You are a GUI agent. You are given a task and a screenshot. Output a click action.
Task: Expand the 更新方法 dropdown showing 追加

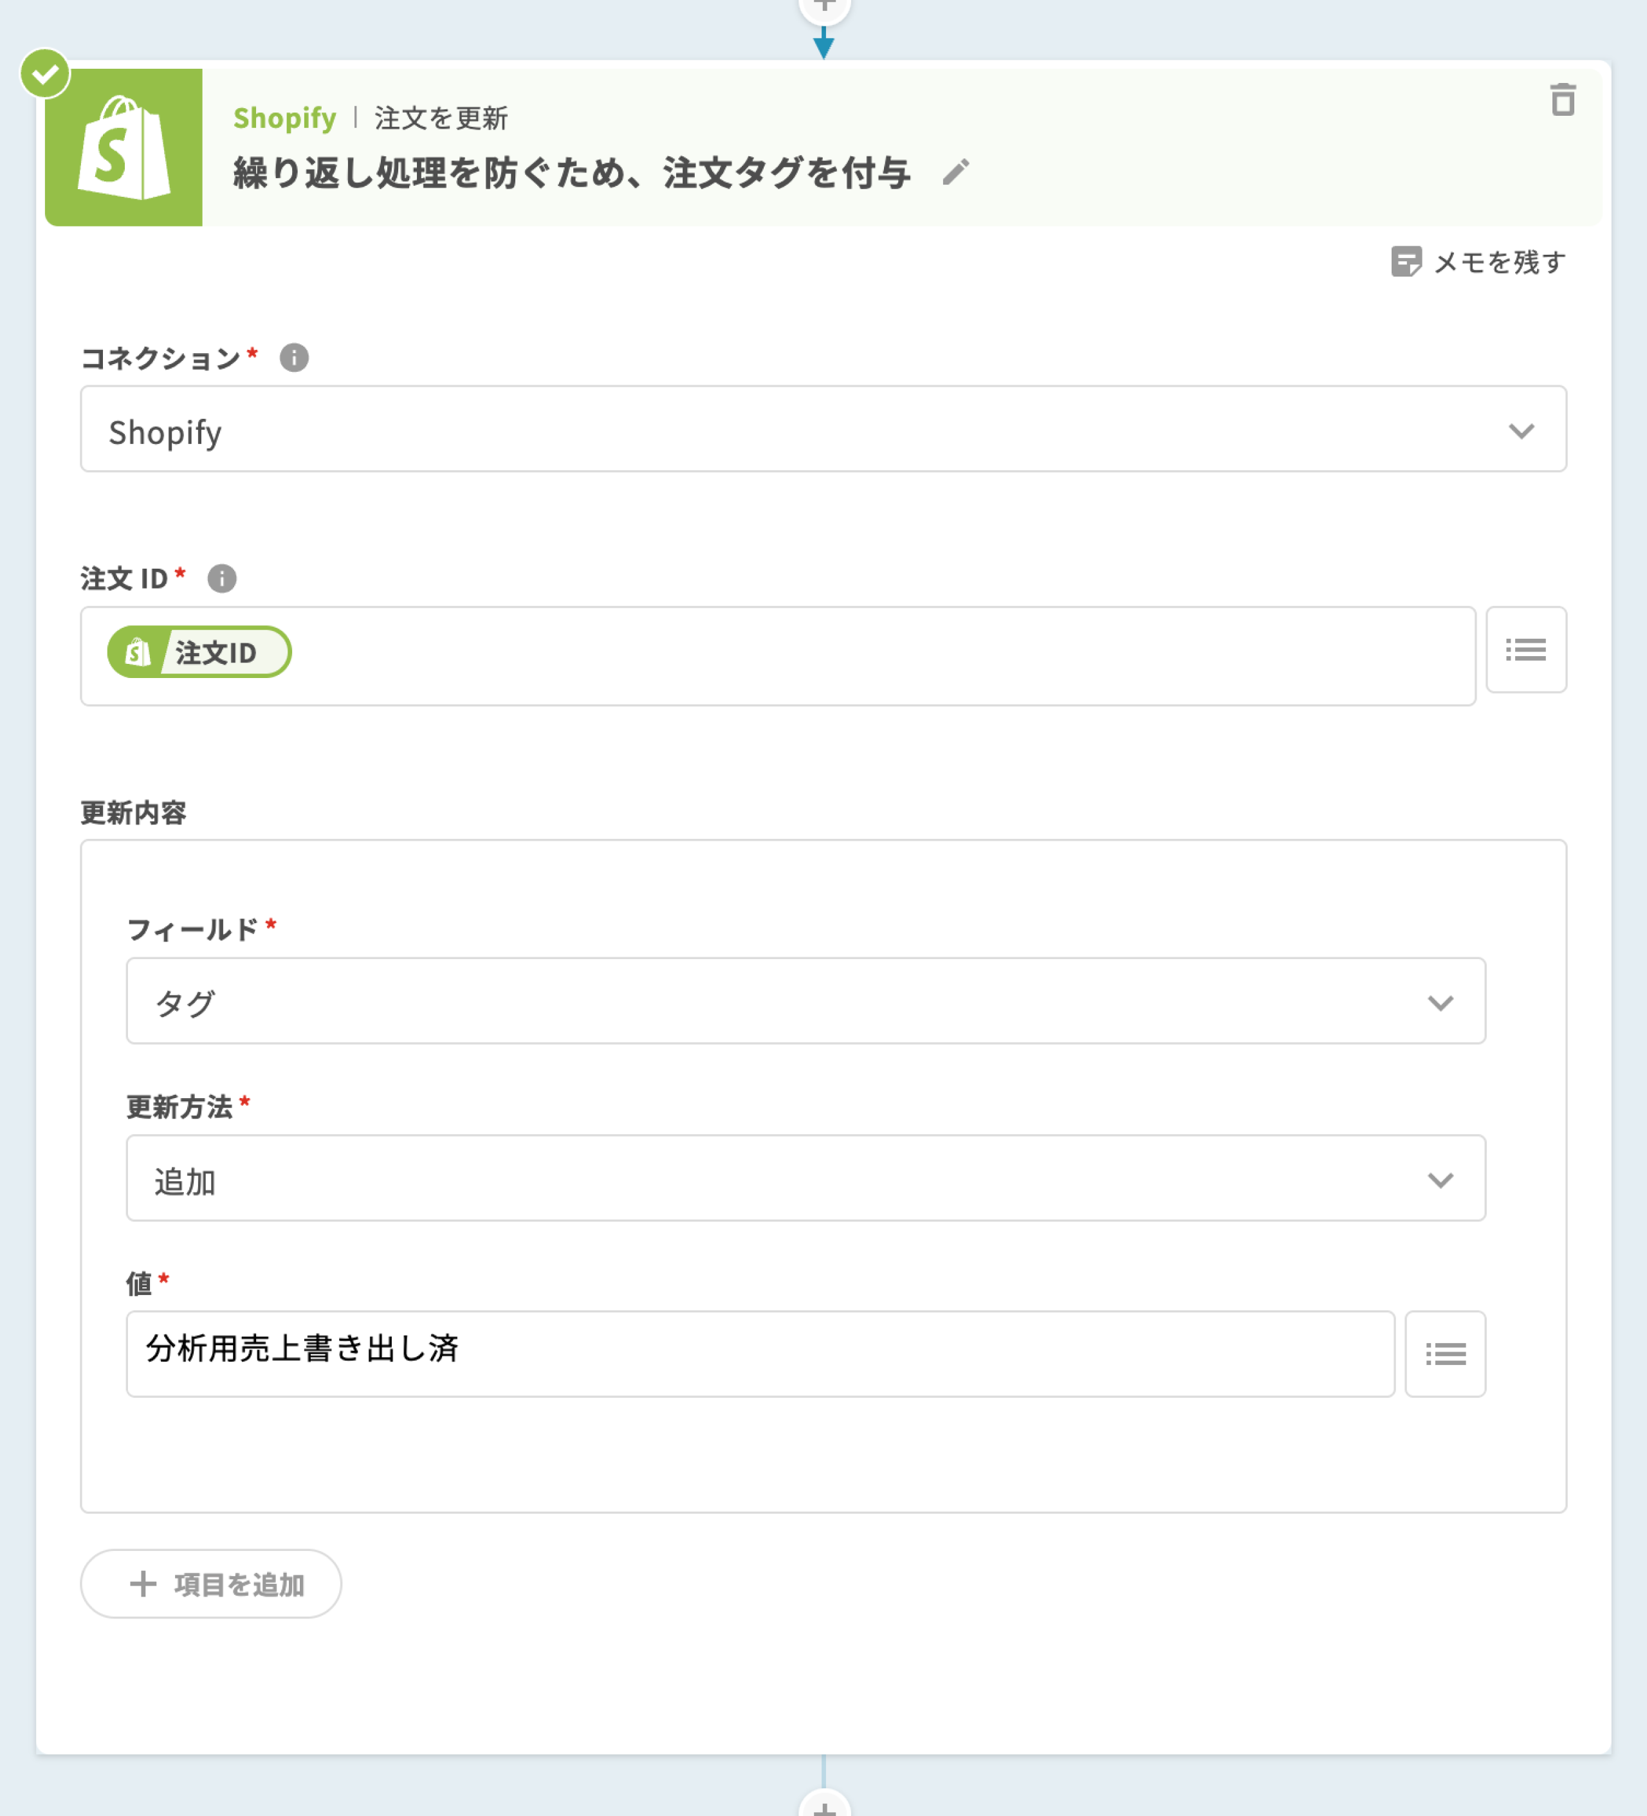(805, 1179)
